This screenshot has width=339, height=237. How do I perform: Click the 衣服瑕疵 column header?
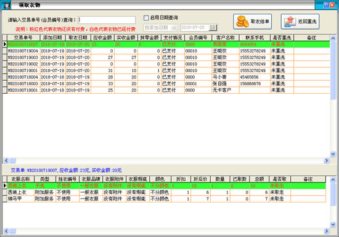137,179
